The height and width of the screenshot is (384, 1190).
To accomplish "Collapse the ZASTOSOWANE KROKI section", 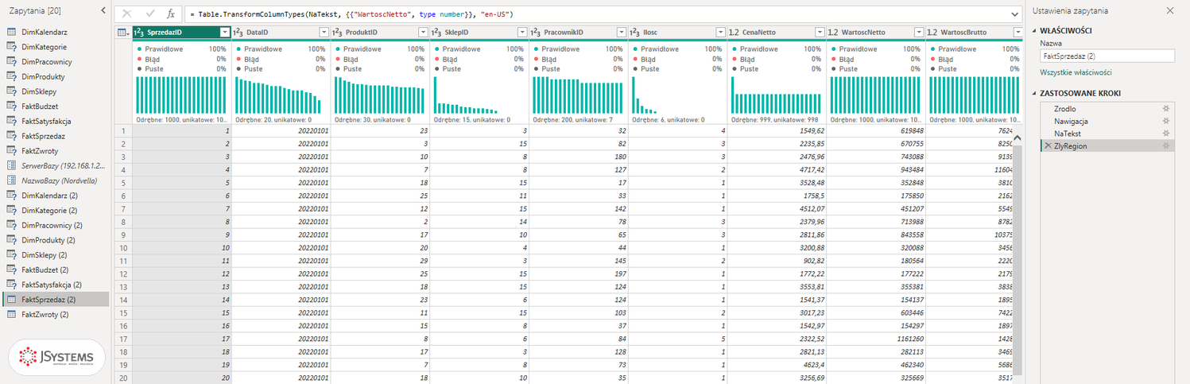I will pyautogui.click(x=1034, y=93).
